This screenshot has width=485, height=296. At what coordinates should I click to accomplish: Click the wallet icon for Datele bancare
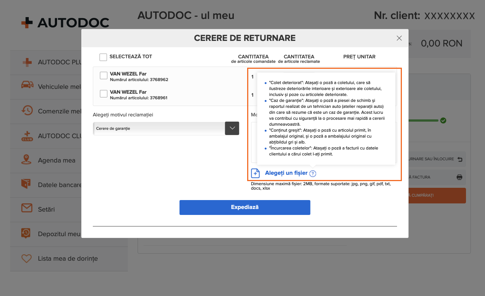pos(27,184)
